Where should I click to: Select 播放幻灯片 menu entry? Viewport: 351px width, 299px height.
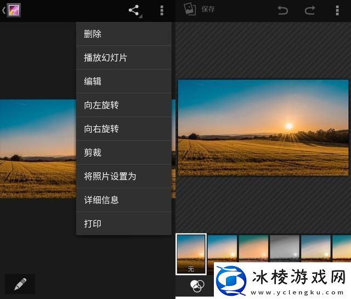coord(124,58)
